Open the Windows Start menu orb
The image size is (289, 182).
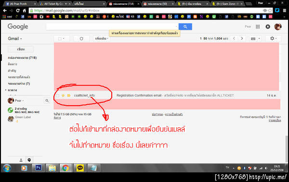click(7, 168)
